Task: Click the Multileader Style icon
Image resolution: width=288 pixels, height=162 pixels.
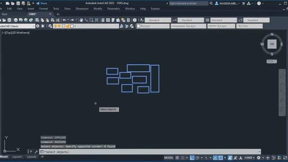Action: point(240,20)
